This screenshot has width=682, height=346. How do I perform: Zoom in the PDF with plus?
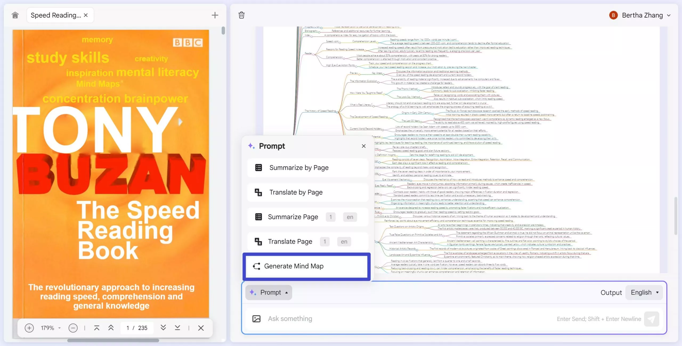[29, 328]
